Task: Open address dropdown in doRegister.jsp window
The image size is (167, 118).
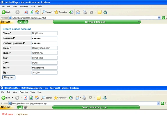Action: tap(158, 103)
